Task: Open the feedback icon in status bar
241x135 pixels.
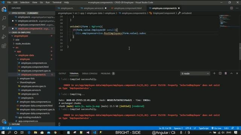Action: [x=233, y=128]
